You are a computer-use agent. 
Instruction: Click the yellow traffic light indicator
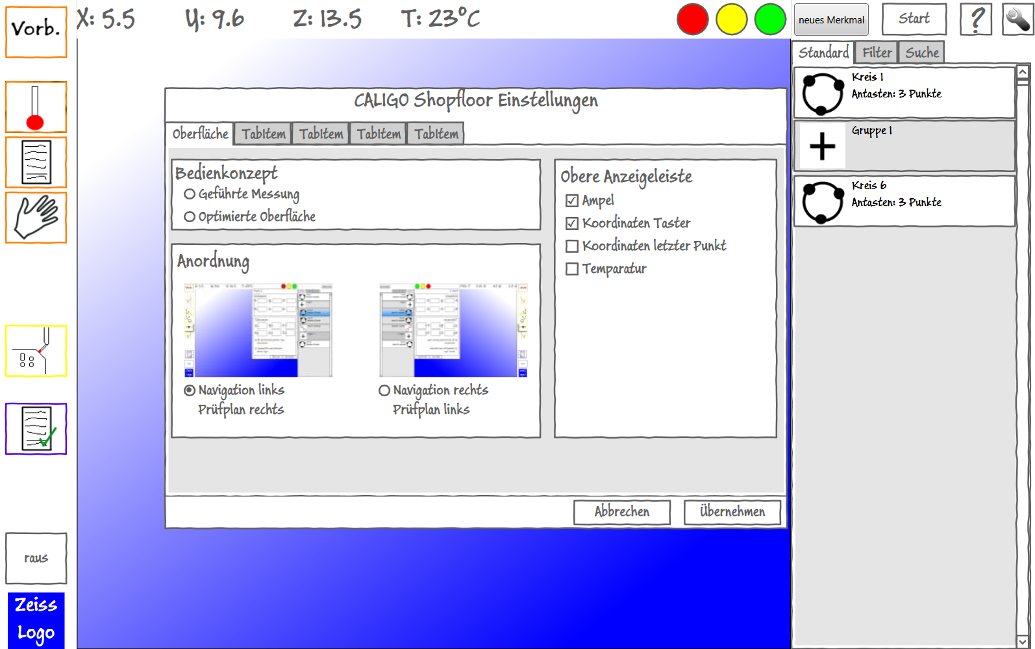[732, 19]
